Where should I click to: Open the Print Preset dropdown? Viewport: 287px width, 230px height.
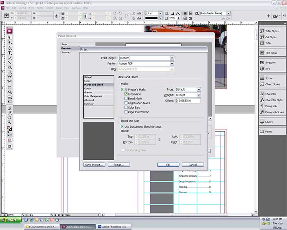[x=172, y=58]
